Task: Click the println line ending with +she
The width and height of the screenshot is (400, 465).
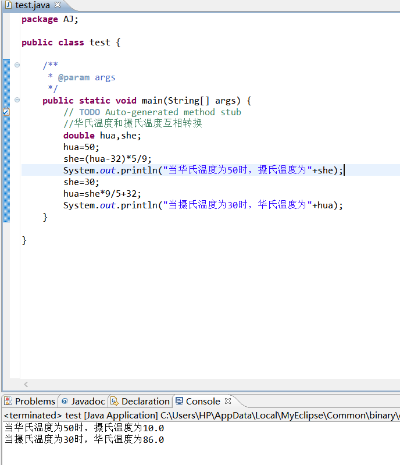Action: click(x=203, y=170)
